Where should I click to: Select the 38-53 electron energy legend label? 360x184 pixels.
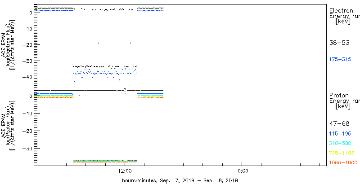point(339,43)
